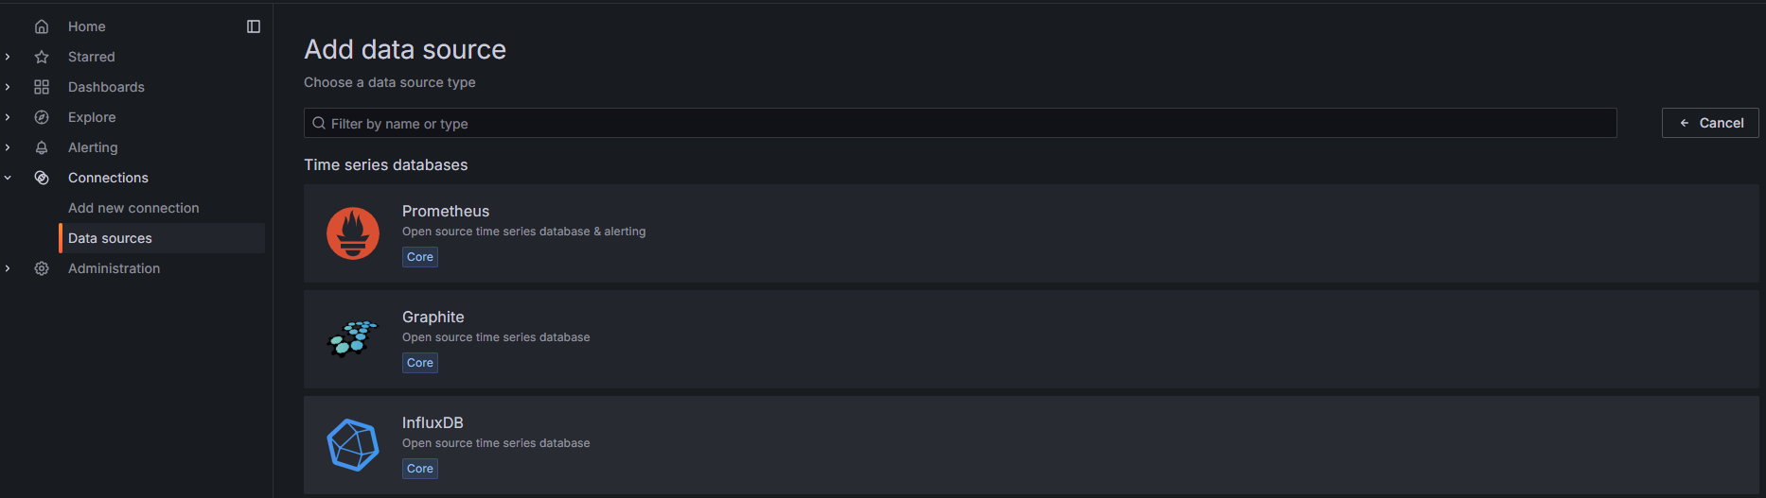Click the Home house icon in sidebar

point(42,26)
